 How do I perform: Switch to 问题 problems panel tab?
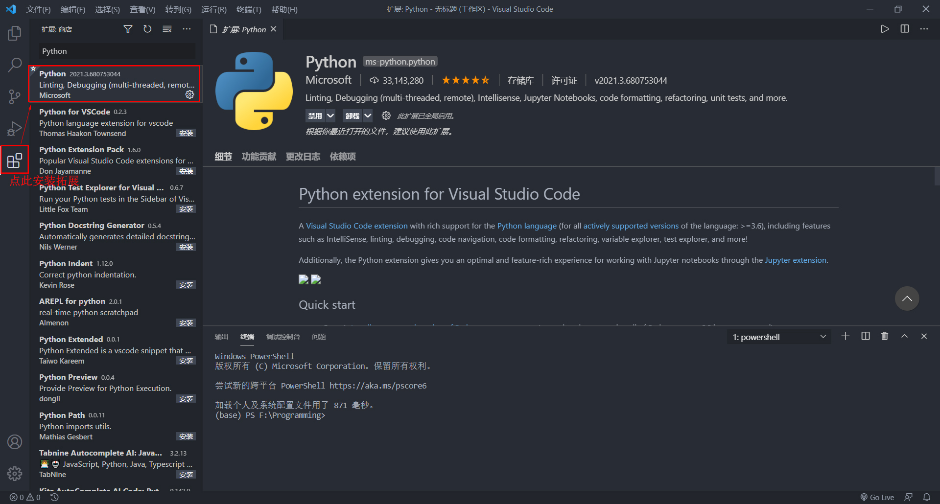coord(319,337)
